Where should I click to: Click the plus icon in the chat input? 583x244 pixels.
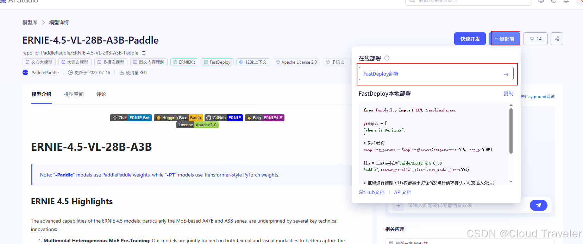(x=398, y=205)
